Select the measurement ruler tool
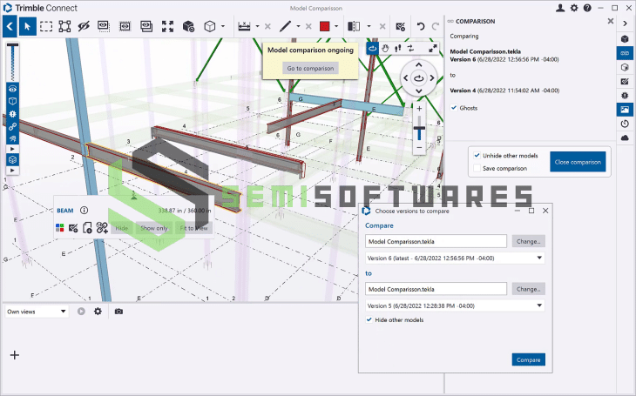This screenshot has width=636, height=396. pos(244,27)
